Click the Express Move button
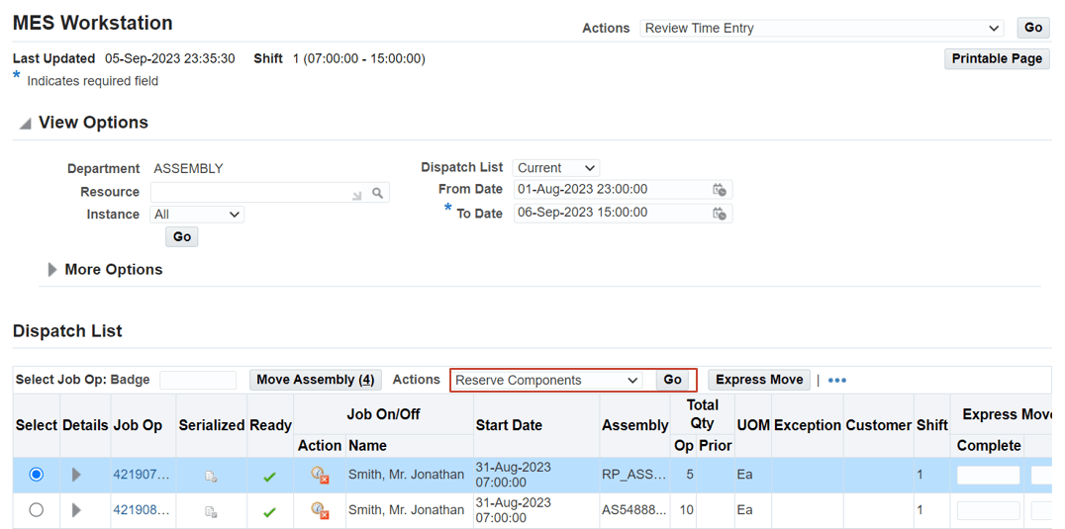This screenshot has height=529, width=1065. [759, 380]
